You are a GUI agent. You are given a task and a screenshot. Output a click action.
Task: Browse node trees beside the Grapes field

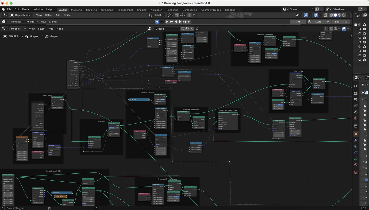151,29
